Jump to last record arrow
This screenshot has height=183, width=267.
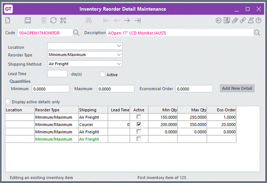[x=138, y=20]
